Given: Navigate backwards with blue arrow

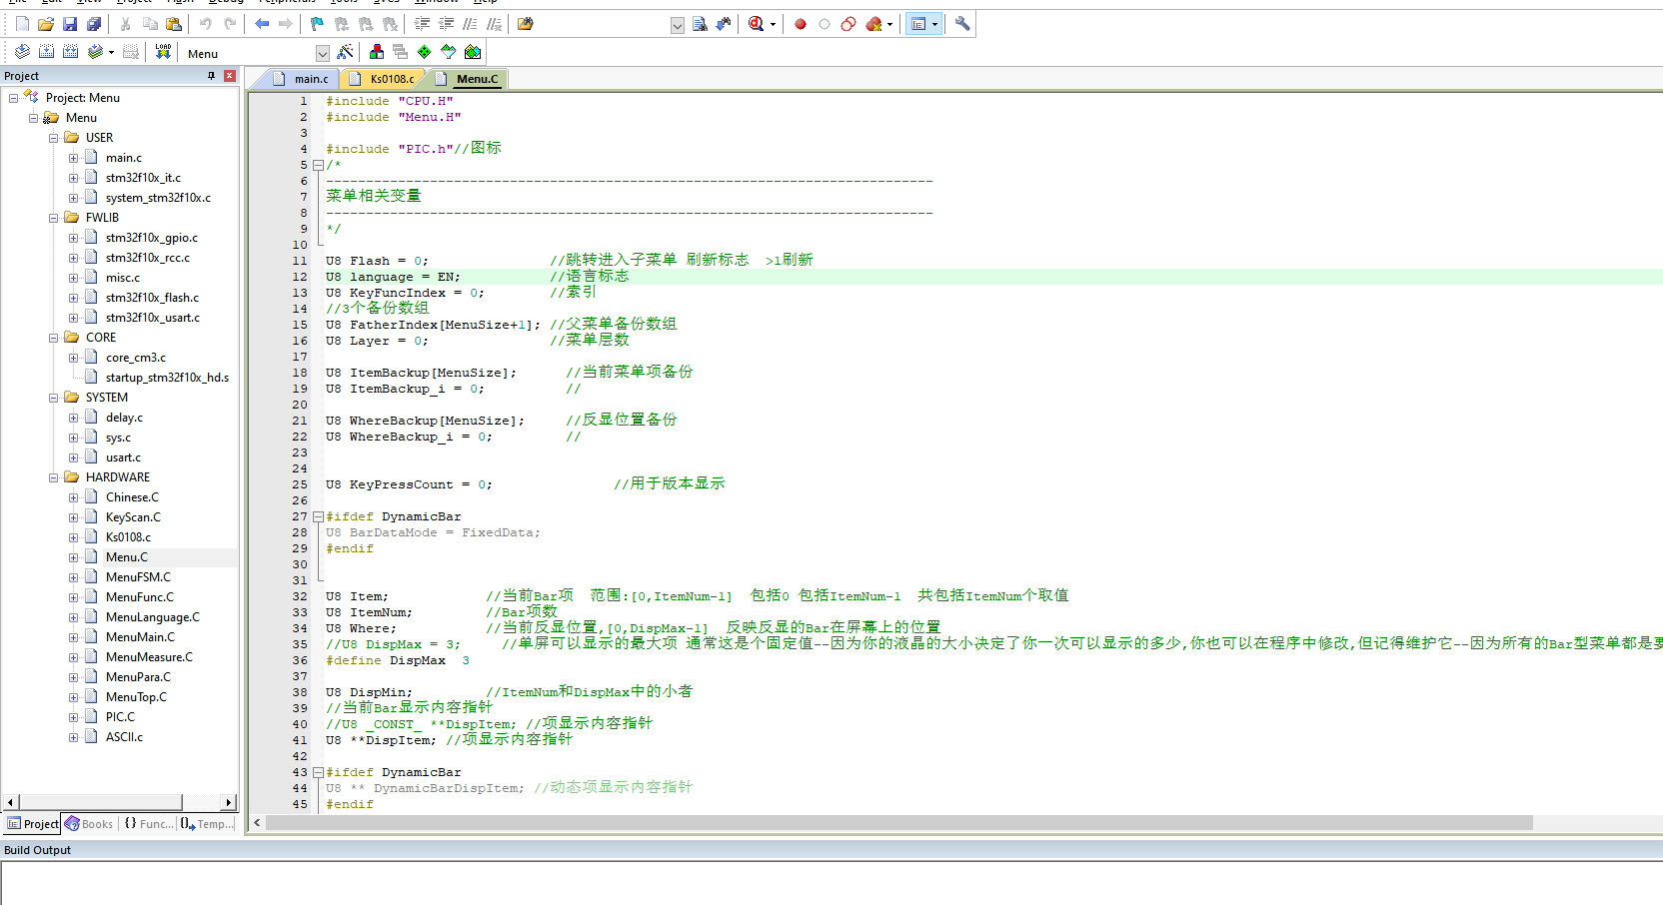Looking at the screenshot, I should coord(262,24).
